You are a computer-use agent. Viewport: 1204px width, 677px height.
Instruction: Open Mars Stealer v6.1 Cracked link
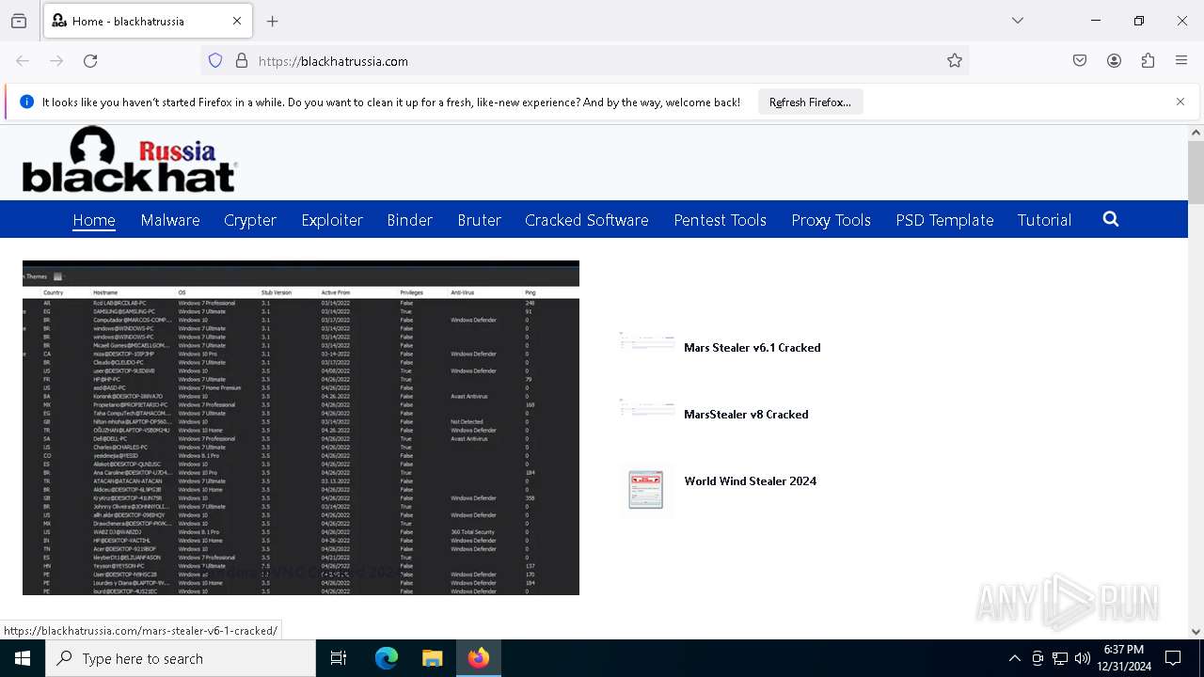[752, 348]
